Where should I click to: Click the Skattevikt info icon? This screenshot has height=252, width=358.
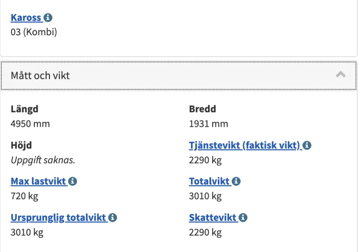coord(243,218)
